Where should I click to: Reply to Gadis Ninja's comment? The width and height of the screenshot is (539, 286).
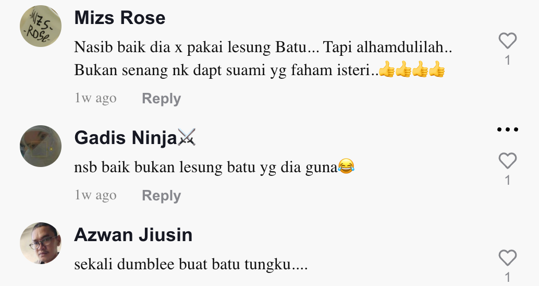[x=161, y=196]
